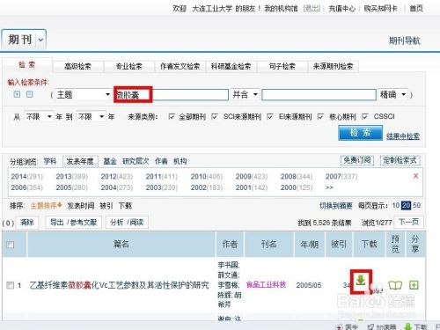Go to next page with 下一页
440x330 pixels.
(x=408, y=222)
